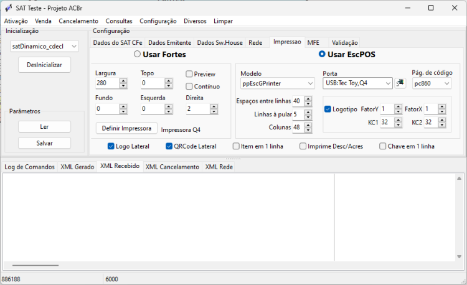Decrease the Direita value with down arrow
This screenshot has width=467, height=285.
[x=214, y=111]
